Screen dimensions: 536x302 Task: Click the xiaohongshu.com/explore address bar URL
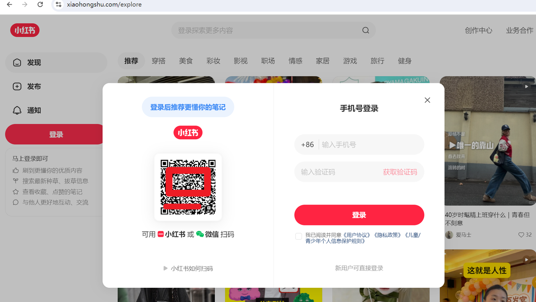click(104, 5)
